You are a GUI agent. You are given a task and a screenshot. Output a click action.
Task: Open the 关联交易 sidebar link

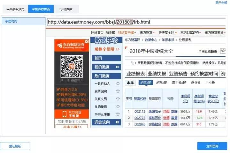tap(101, 99)
